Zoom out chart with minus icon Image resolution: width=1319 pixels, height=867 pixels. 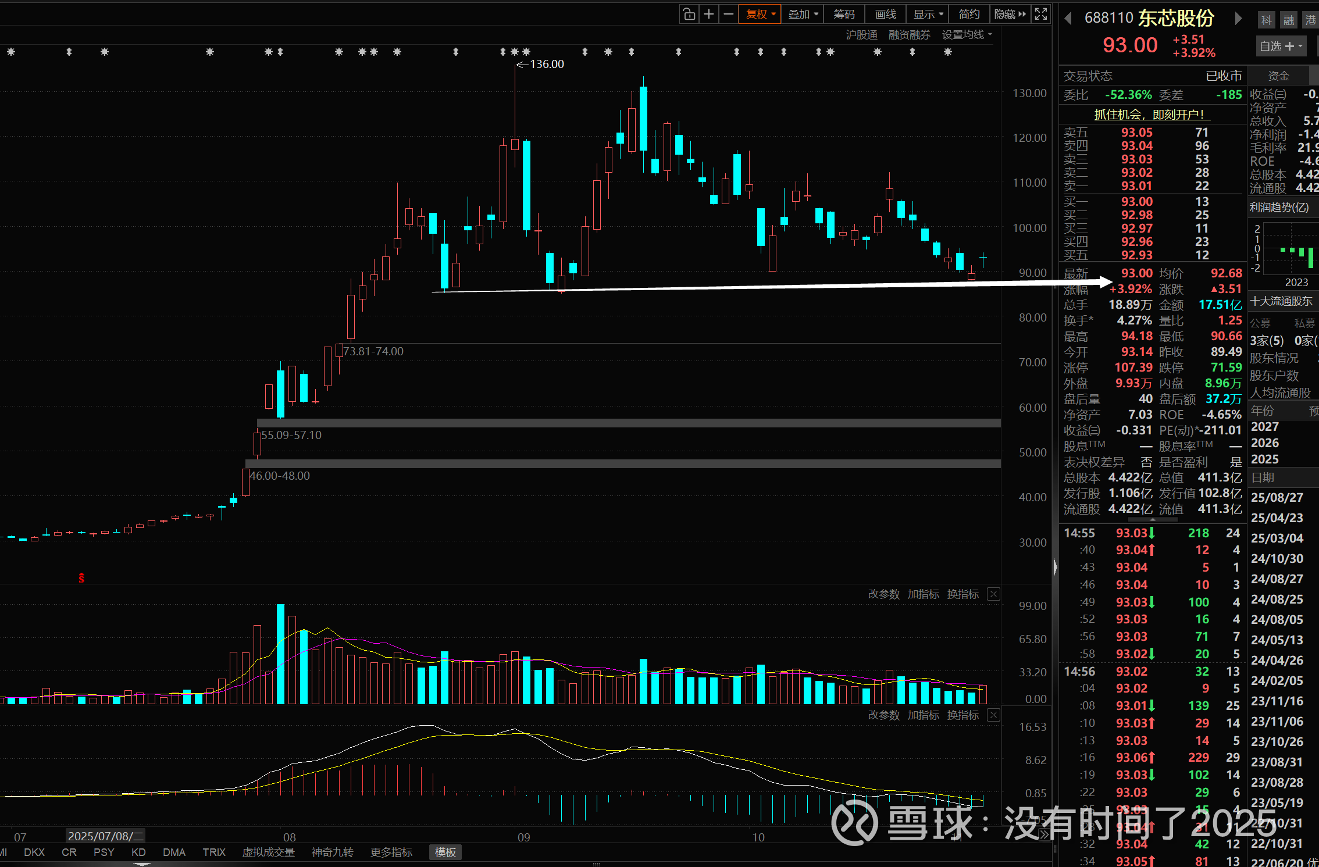728,14
